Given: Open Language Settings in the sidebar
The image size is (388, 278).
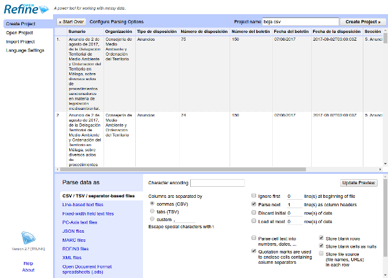Looking at the screenshot, I should [25, 50].
